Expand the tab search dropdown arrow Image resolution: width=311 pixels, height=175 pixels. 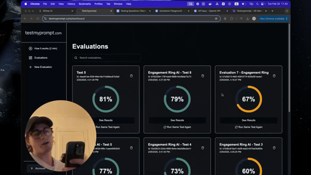tap(287, 11)
